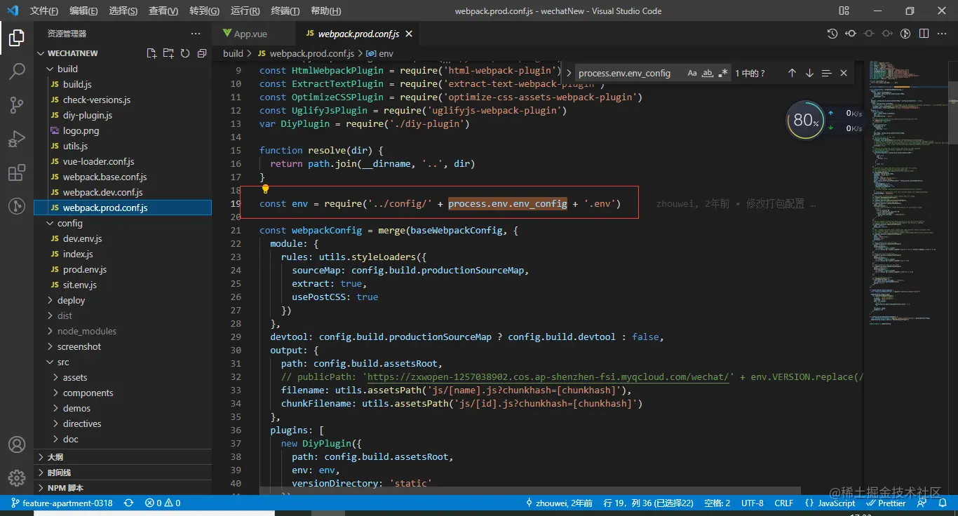
Task: Open the Git history icon in the activity bar
Action: [x=17, y=206]
